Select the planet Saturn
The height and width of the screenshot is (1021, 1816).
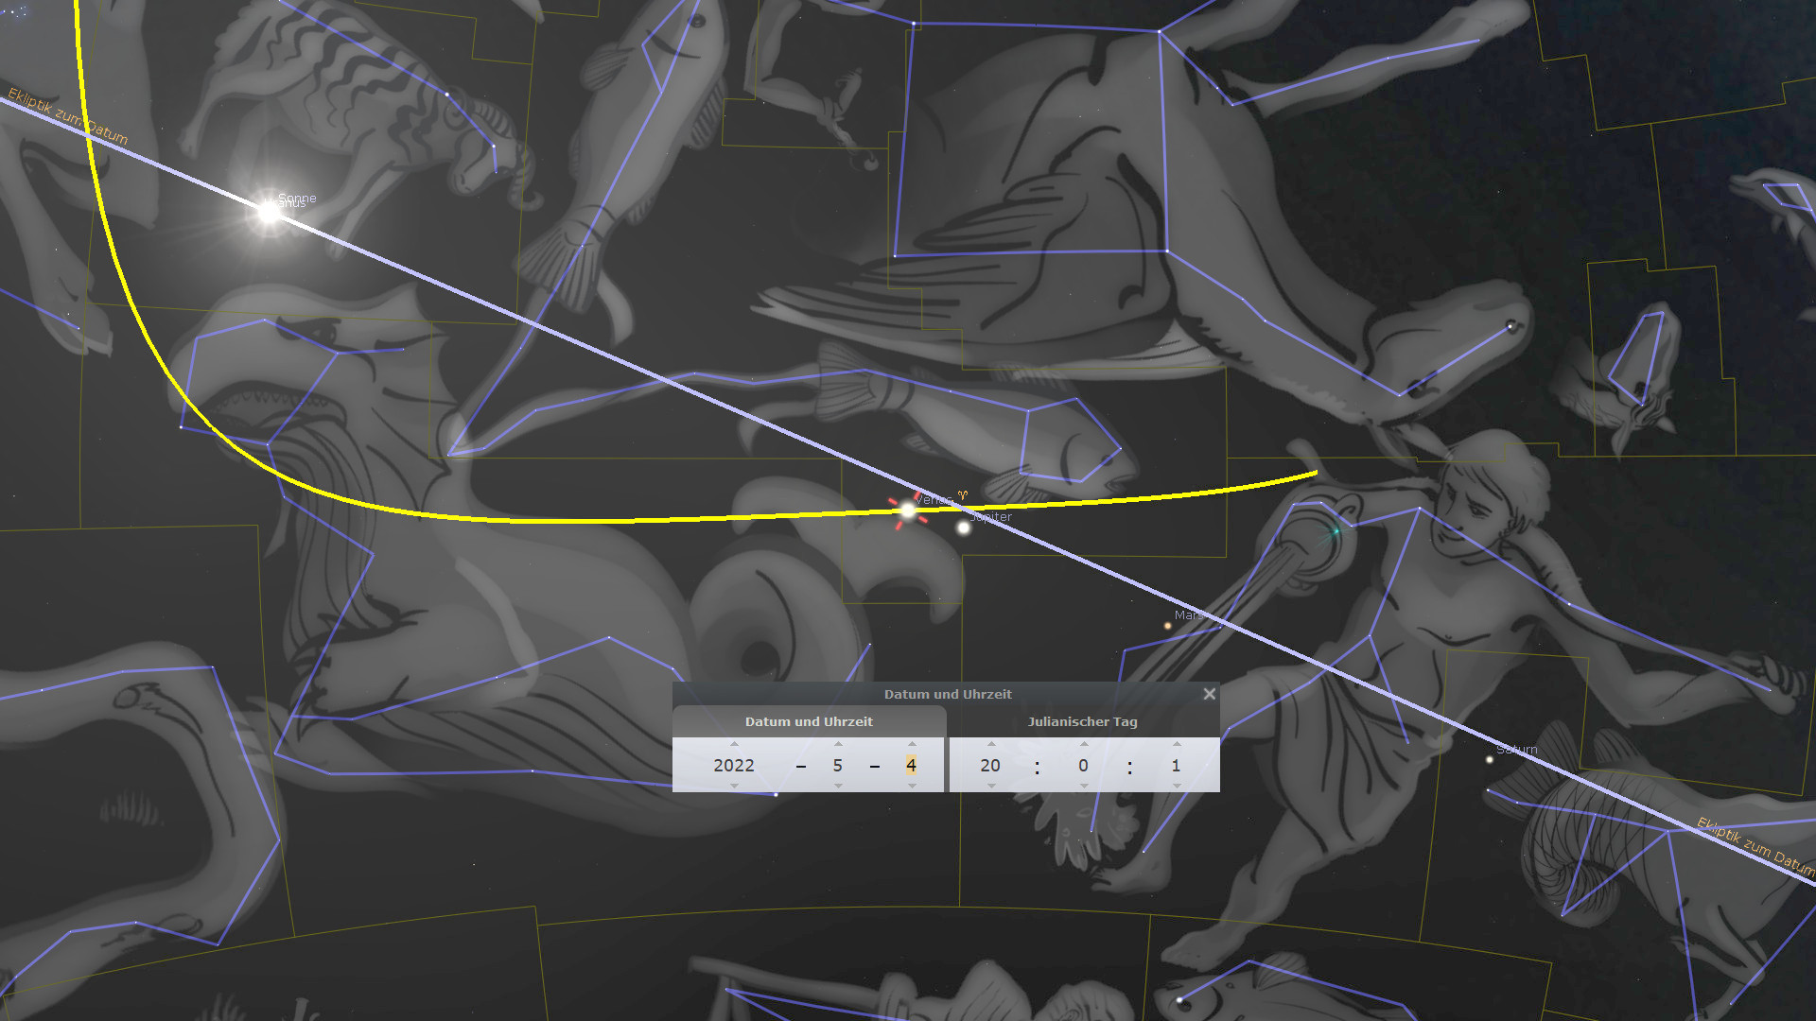(1490, 759)
